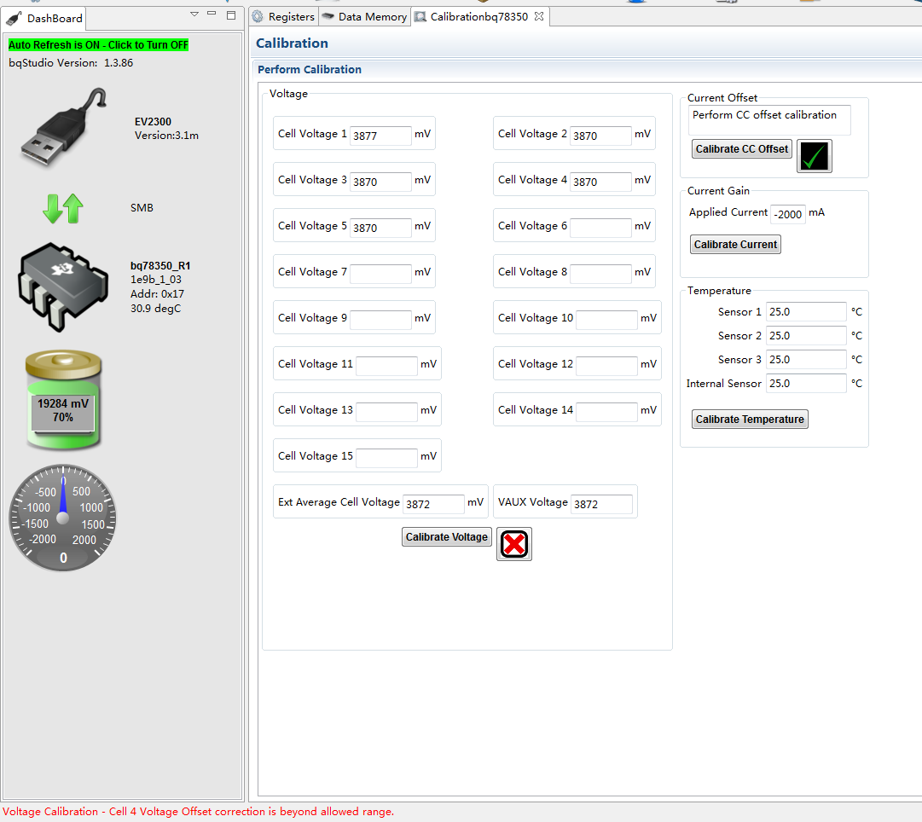This screenshot has width=922, height=822.
Task: Click 'Perform CC offset calibration' text box
Action: point(769,120)
